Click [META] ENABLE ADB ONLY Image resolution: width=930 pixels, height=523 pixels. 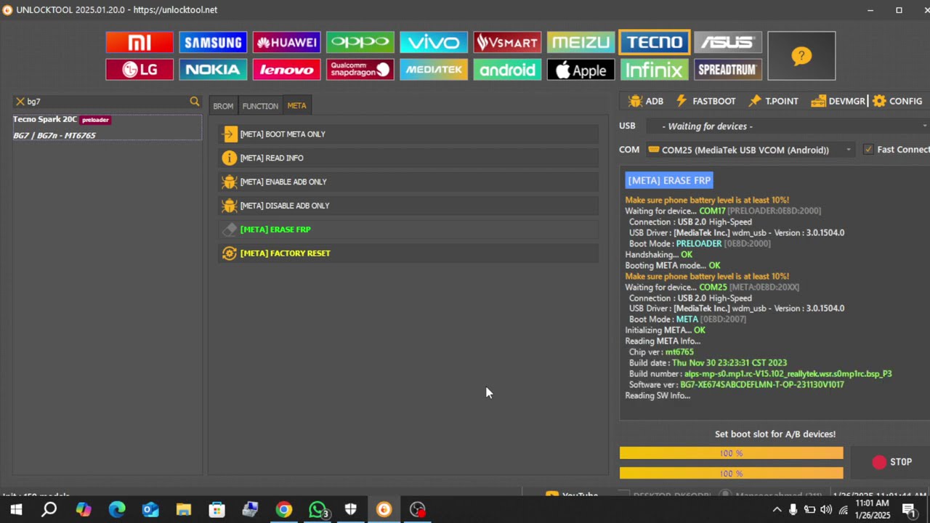[x=408, y=182]
